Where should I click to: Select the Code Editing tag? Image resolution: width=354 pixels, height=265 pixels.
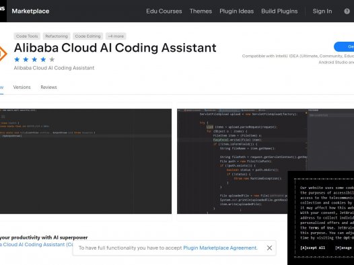[87, 36]
